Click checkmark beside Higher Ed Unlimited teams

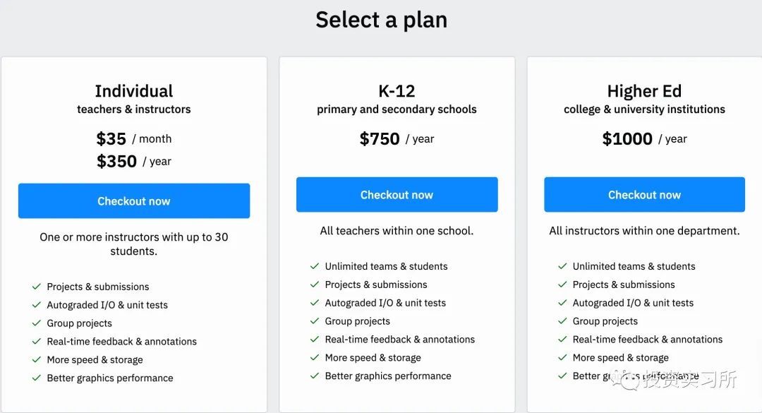(562, 266)
